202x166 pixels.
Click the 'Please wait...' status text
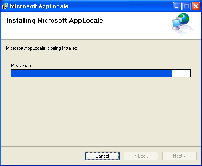click(23, 66)
